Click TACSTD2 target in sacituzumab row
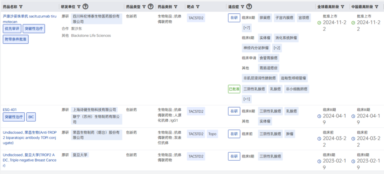The height and width of the screenshot is (174, 384). (x=196, y=18)
